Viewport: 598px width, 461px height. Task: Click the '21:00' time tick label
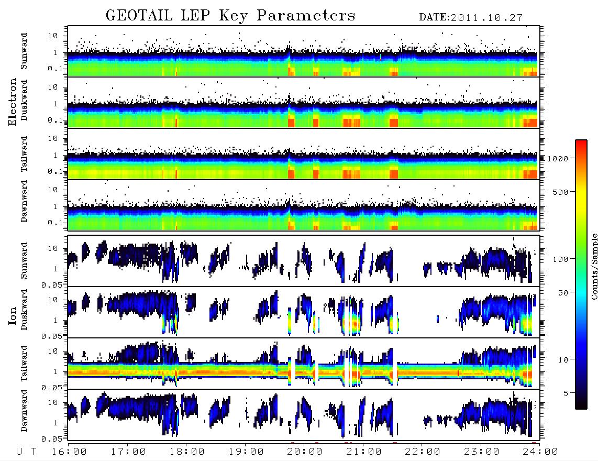[x=364, y=452]
